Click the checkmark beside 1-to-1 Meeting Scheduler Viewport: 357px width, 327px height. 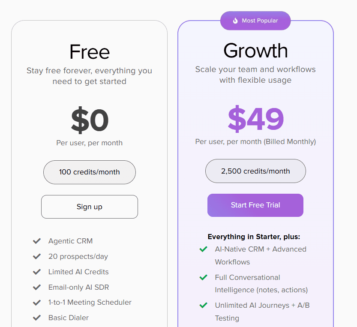[x=37, y=302]
